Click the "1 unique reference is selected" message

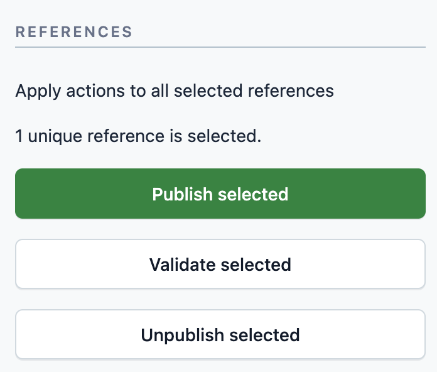(x=138, y=135)
